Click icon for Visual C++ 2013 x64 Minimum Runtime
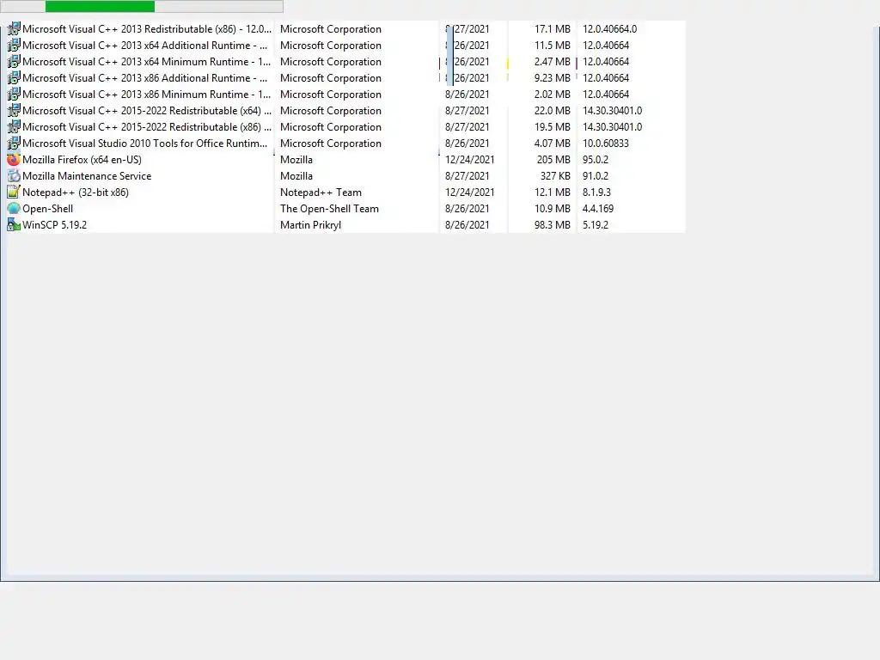The height and width of the screenshot is (660, 880). (x=14, y=61)
